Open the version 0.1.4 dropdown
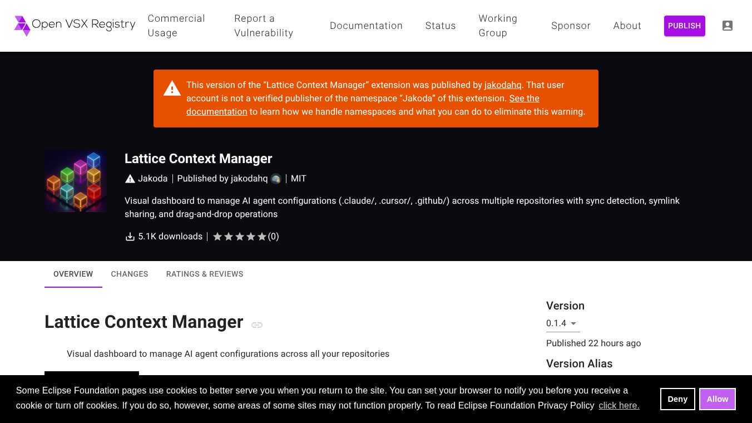 (562, 323)
